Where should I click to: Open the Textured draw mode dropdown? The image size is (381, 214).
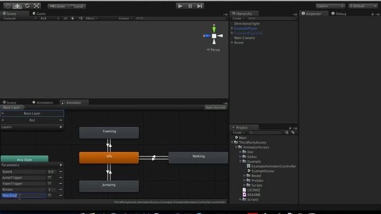pyautogui.click(x=20, y=18)
